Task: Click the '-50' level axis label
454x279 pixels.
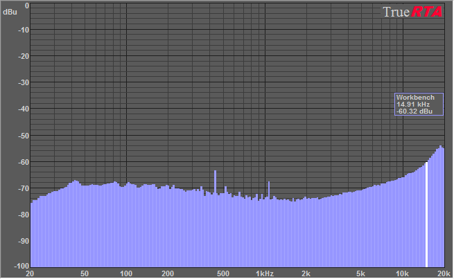Action: 24,136
